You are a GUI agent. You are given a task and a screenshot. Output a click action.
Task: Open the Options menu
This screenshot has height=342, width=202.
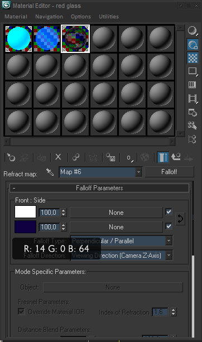point(81,17)
